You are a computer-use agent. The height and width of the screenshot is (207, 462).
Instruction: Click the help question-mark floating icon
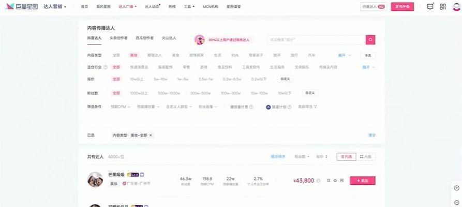[457, 188]
